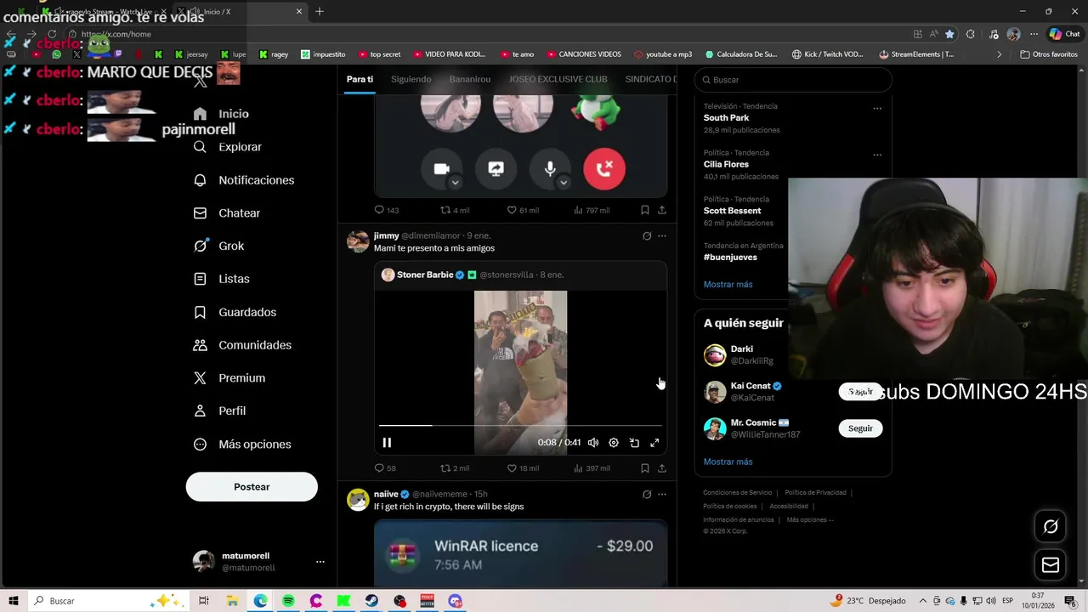
Task: Open matumorell account options menu
Action: (320, 562)
